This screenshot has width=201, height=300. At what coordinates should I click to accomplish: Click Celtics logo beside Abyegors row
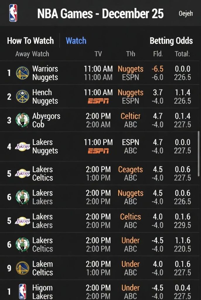pyautogui.click(x=23, y=120)
